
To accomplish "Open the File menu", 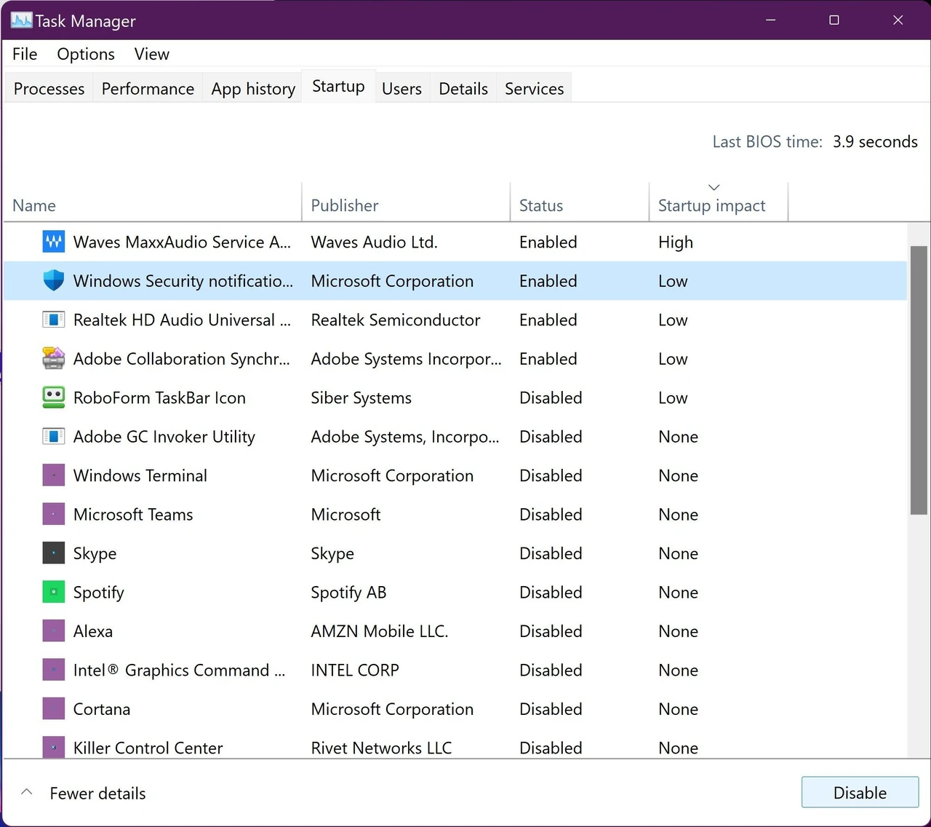I will 25,54.
